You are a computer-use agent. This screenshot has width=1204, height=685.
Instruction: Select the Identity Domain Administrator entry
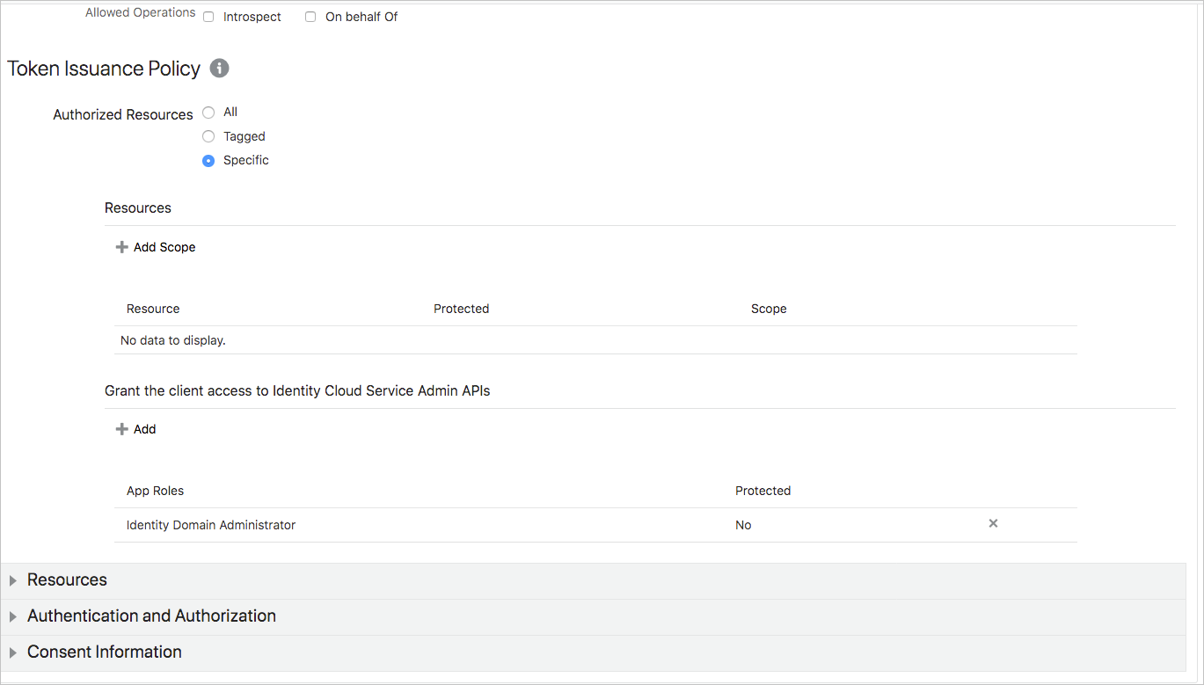(x=208, y=524)
